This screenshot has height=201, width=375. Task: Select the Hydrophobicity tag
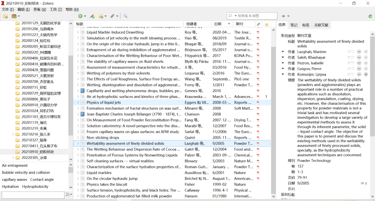click(x=35, y=186)
